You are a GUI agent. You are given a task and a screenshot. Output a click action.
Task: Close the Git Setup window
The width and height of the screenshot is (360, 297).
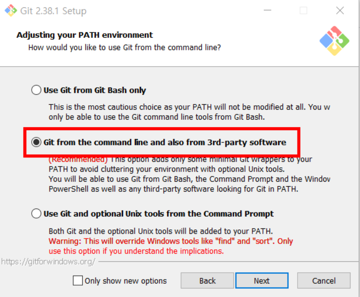coord(340,10)
